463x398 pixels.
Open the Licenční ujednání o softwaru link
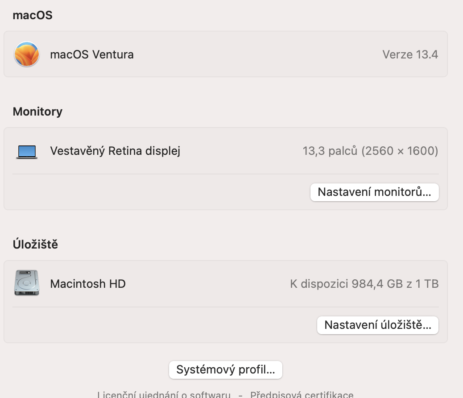pyautogui.click(x=164, y=395)
